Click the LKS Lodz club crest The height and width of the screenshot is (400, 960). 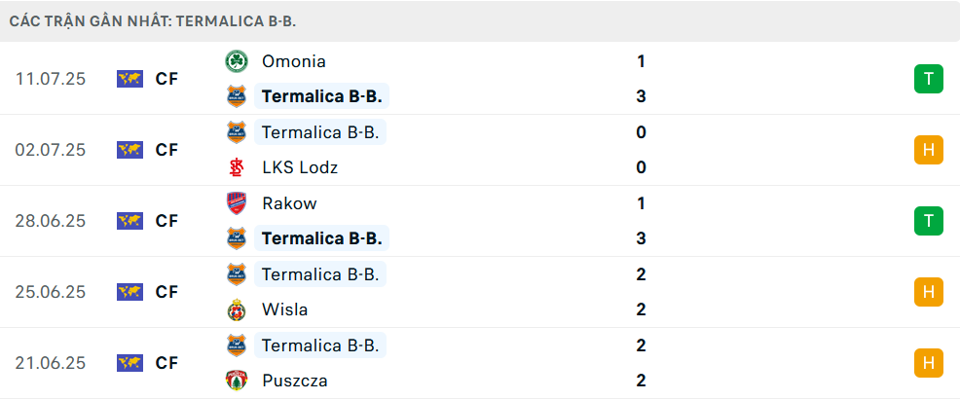pyautogui.click(x=237, y=167)
